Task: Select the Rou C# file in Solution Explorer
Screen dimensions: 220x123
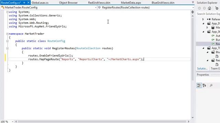Action: pos(216,44)
